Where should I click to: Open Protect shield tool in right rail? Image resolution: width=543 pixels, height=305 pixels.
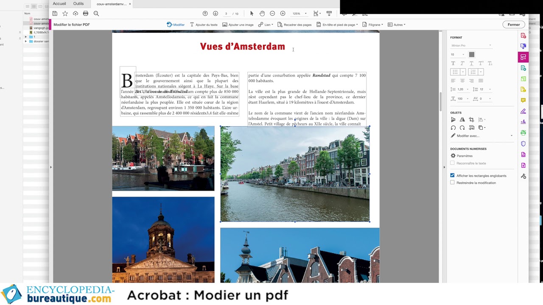523,144
